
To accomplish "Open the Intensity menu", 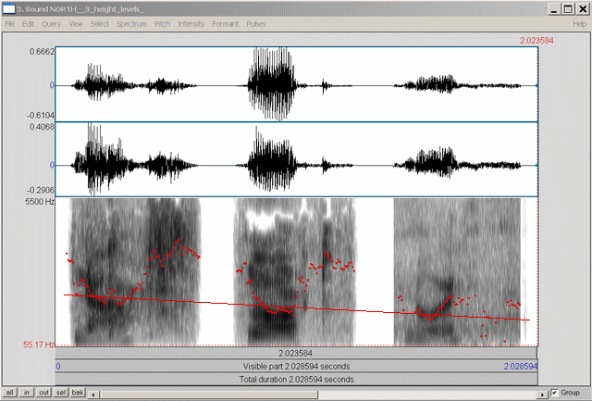I will coord(191,23).
